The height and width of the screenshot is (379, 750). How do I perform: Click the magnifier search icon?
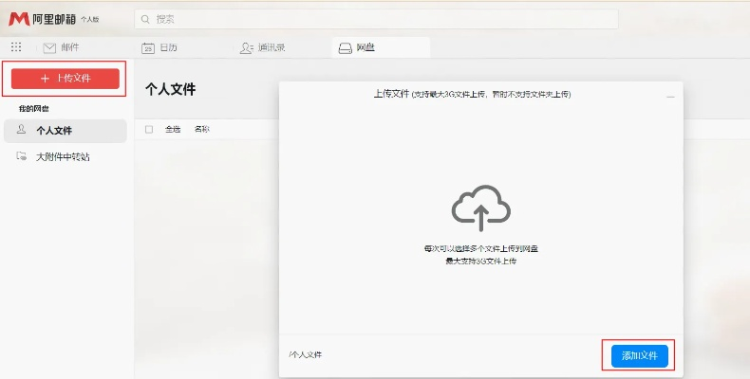pos(144,19)
